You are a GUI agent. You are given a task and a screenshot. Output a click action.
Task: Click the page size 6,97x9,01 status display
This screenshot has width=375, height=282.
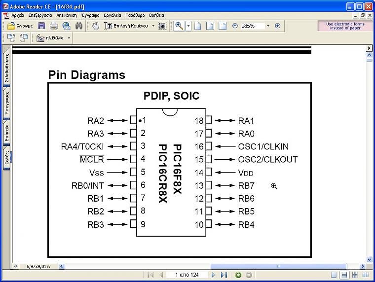click(38, 266)
